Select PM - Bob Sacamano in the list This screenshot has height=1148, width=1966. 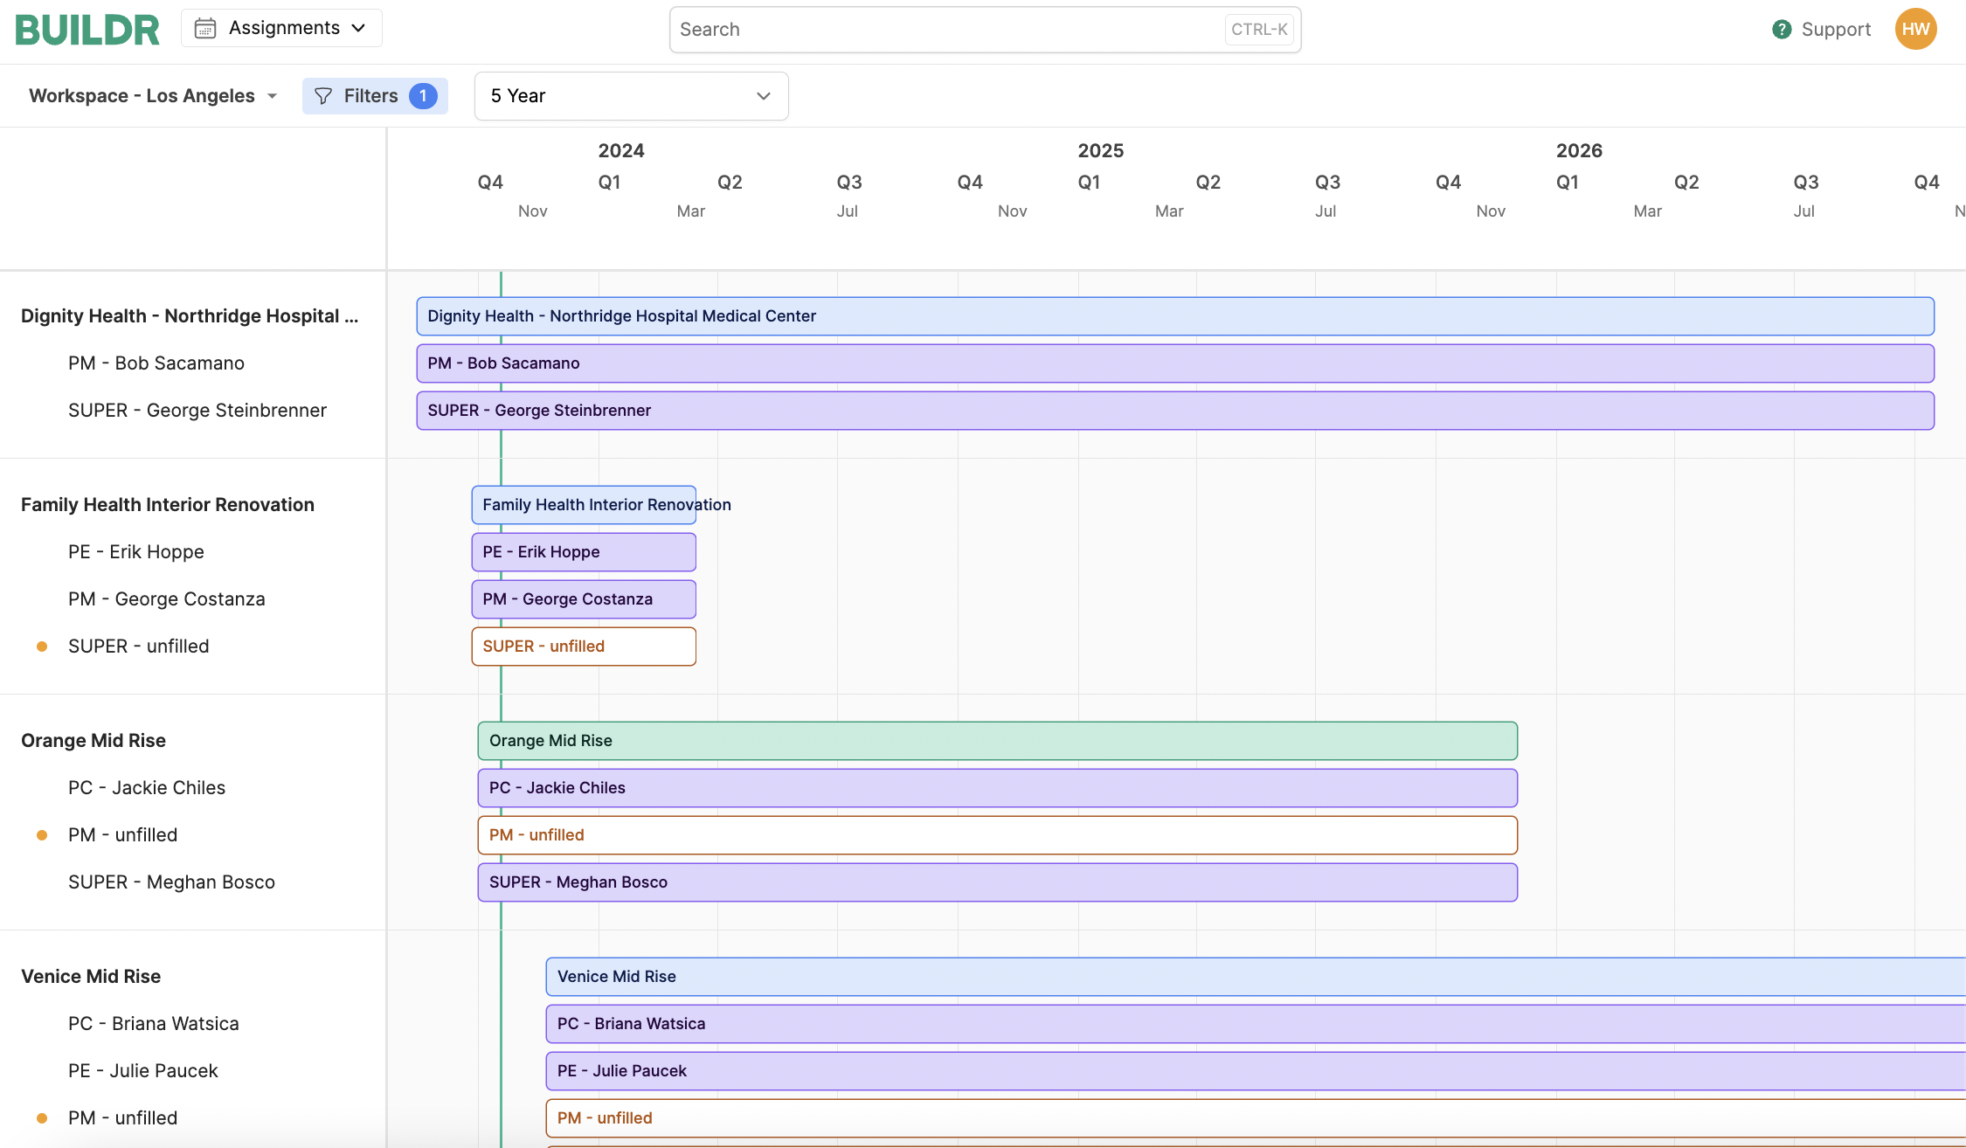coord(156,363)
